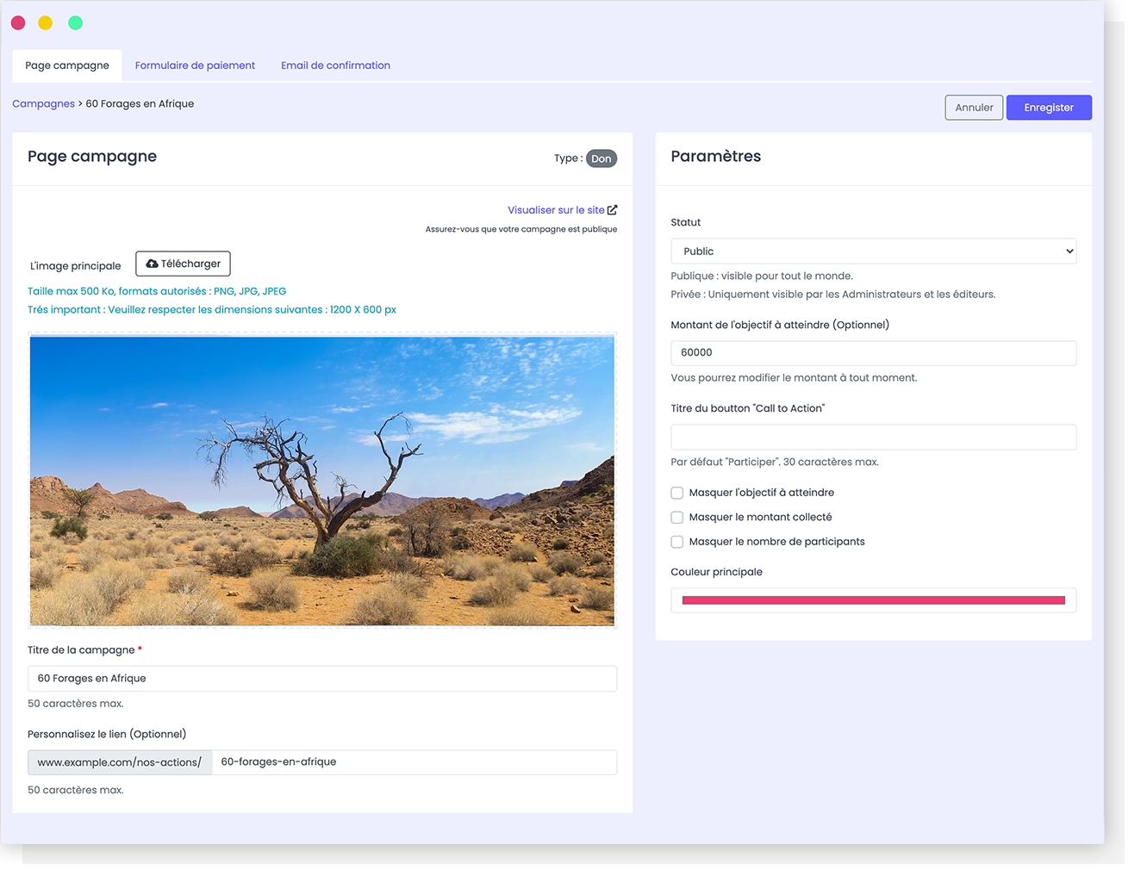The width and height of the screenshot is (1147, 882).
Task: Enable Masquer l'objectif à atteindre checkbox
Action: (x=677, y=494)
